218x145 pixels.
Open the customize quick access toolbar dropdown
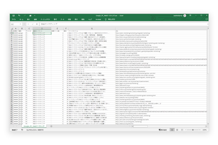pyautogui.click(x=35, y=16)
